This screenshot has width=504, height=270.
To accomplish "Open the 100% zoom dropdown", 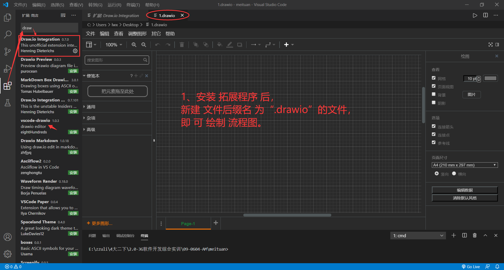I will click(114, 45).
